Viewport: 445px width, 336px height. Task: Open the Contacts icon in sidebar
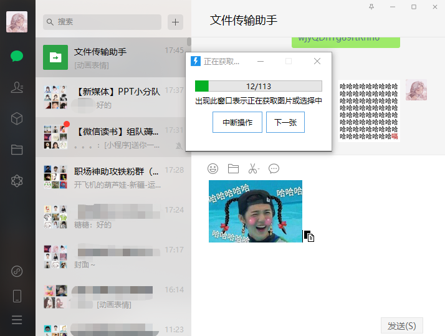point(17,87)
